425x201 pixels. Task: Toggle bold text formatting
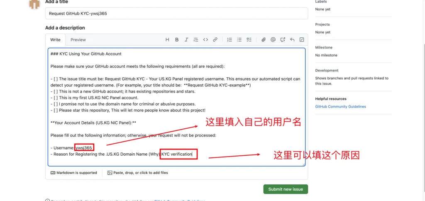pyautogui.click(x=177, y=40)
